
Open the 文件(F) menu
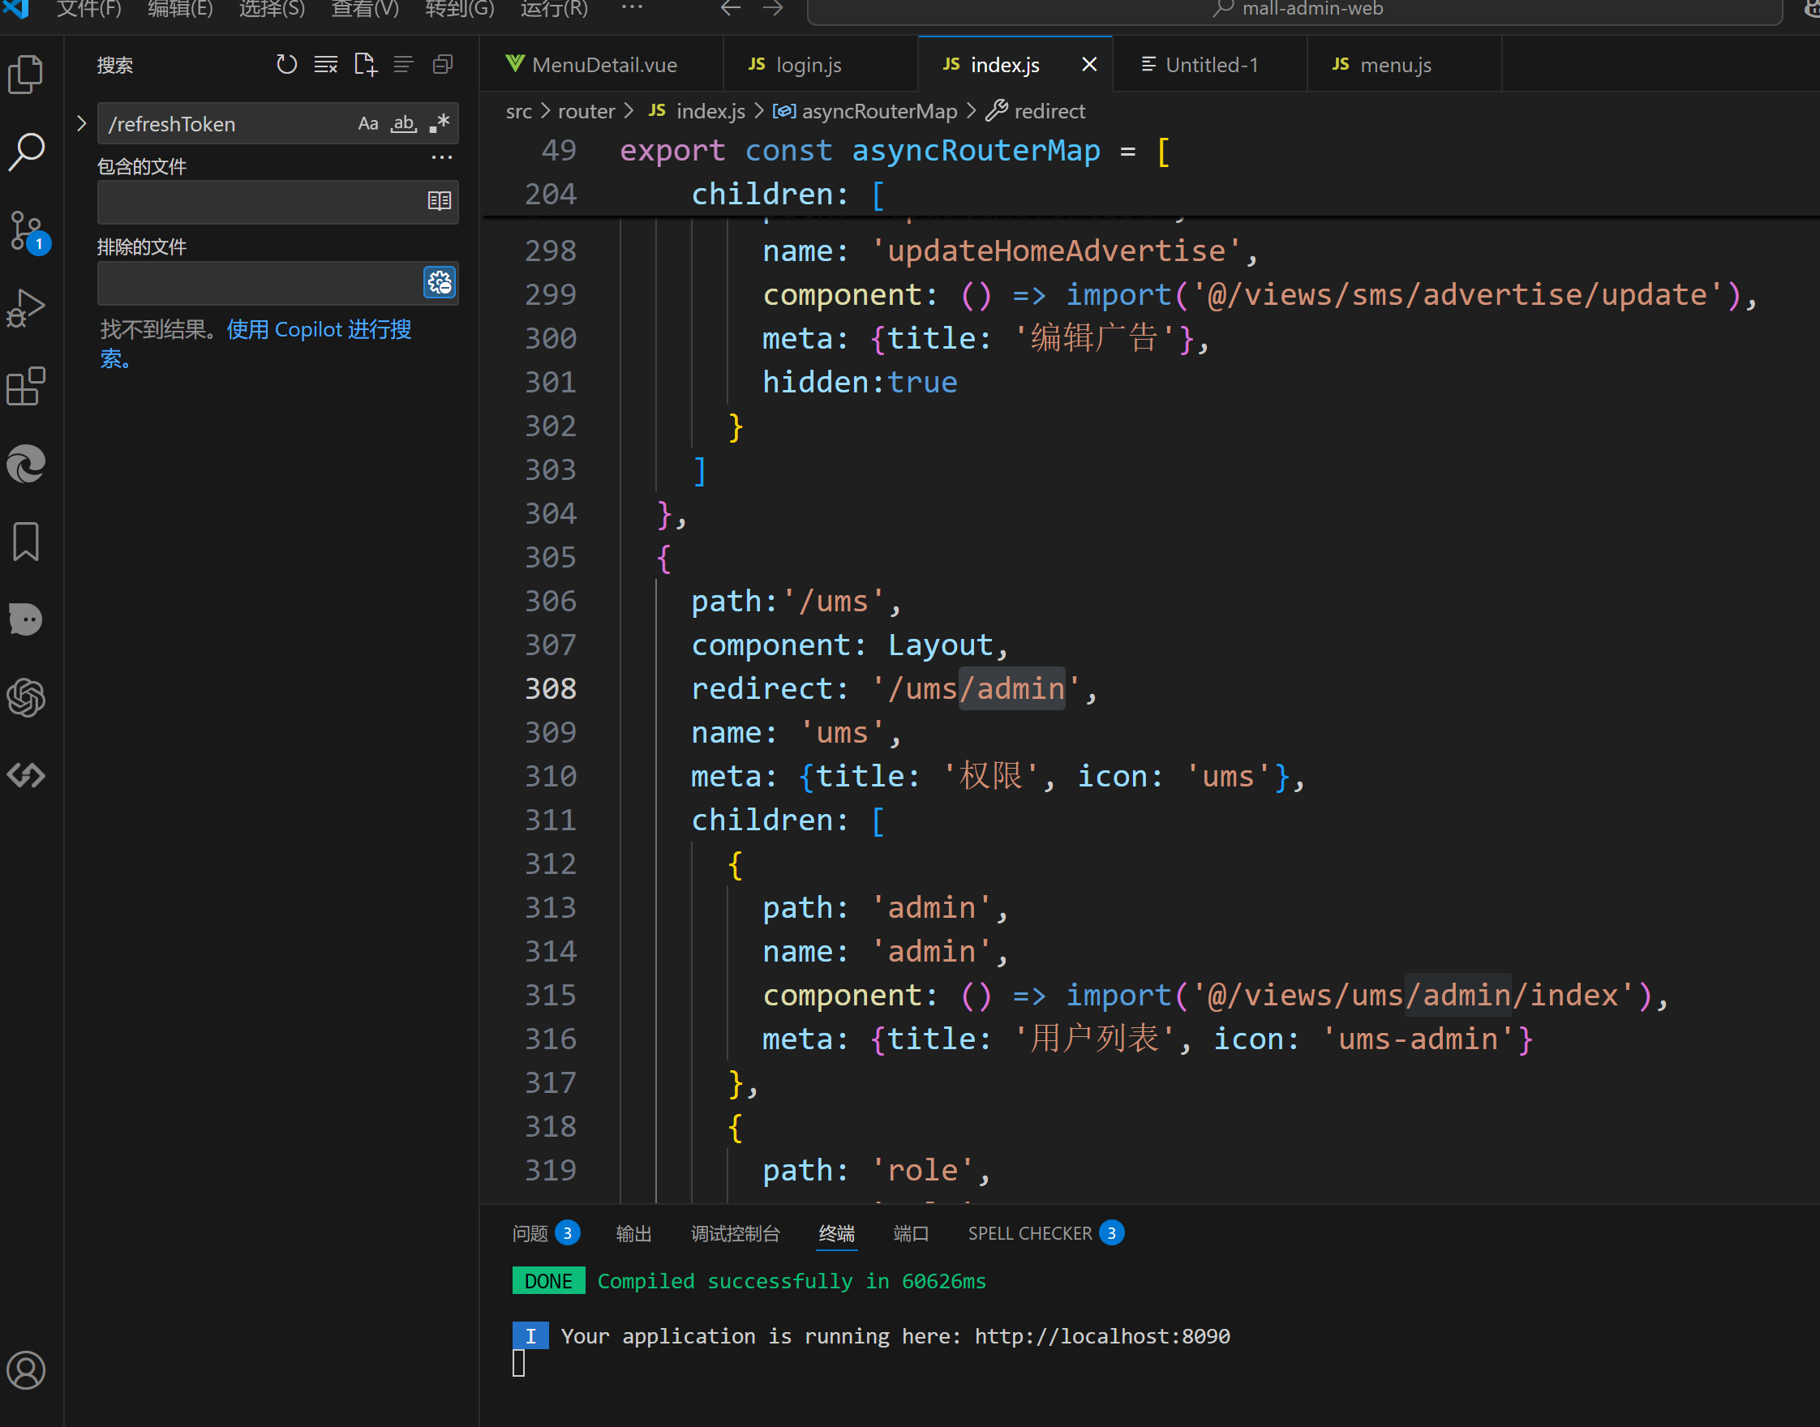[88, 9]
